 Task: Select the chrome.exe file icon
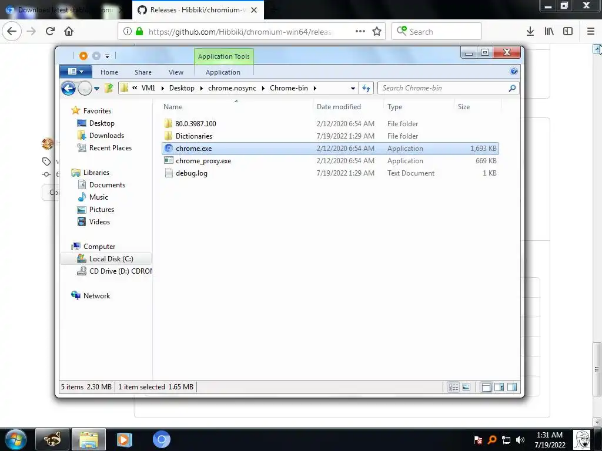[169, 149]
